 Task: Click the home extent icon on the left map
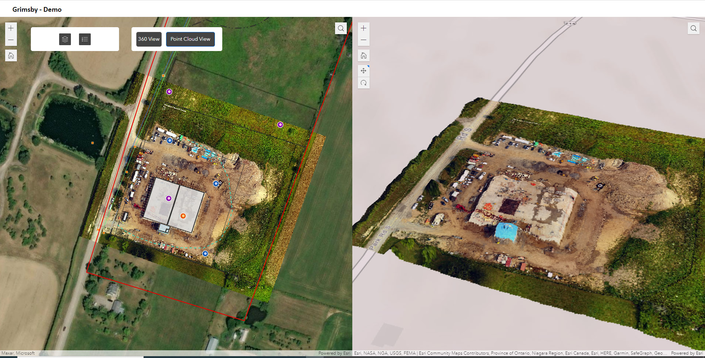(11, 55)
